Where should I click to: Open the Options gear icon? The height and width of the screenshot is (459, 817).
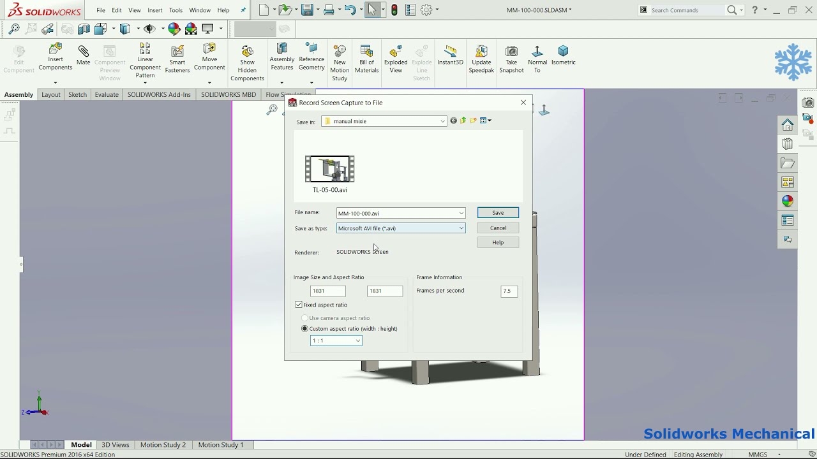pyautogui.click(x=426, y=10)
